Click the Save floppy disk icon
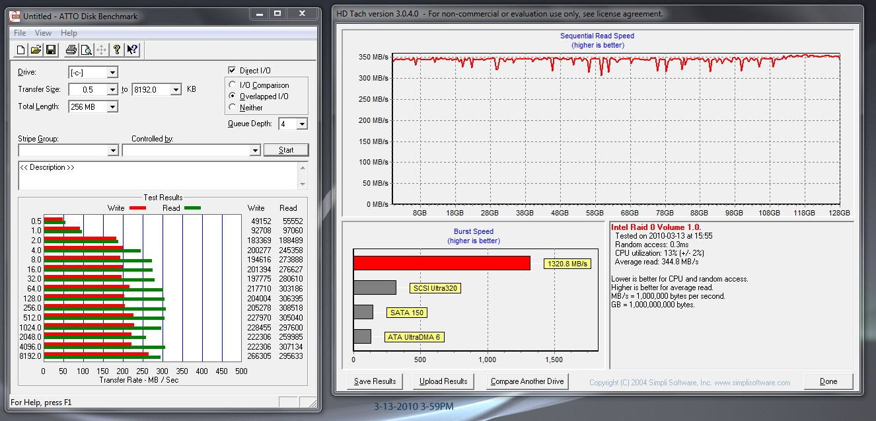Screen dimensions: 876x421 [x=51, y=50]
